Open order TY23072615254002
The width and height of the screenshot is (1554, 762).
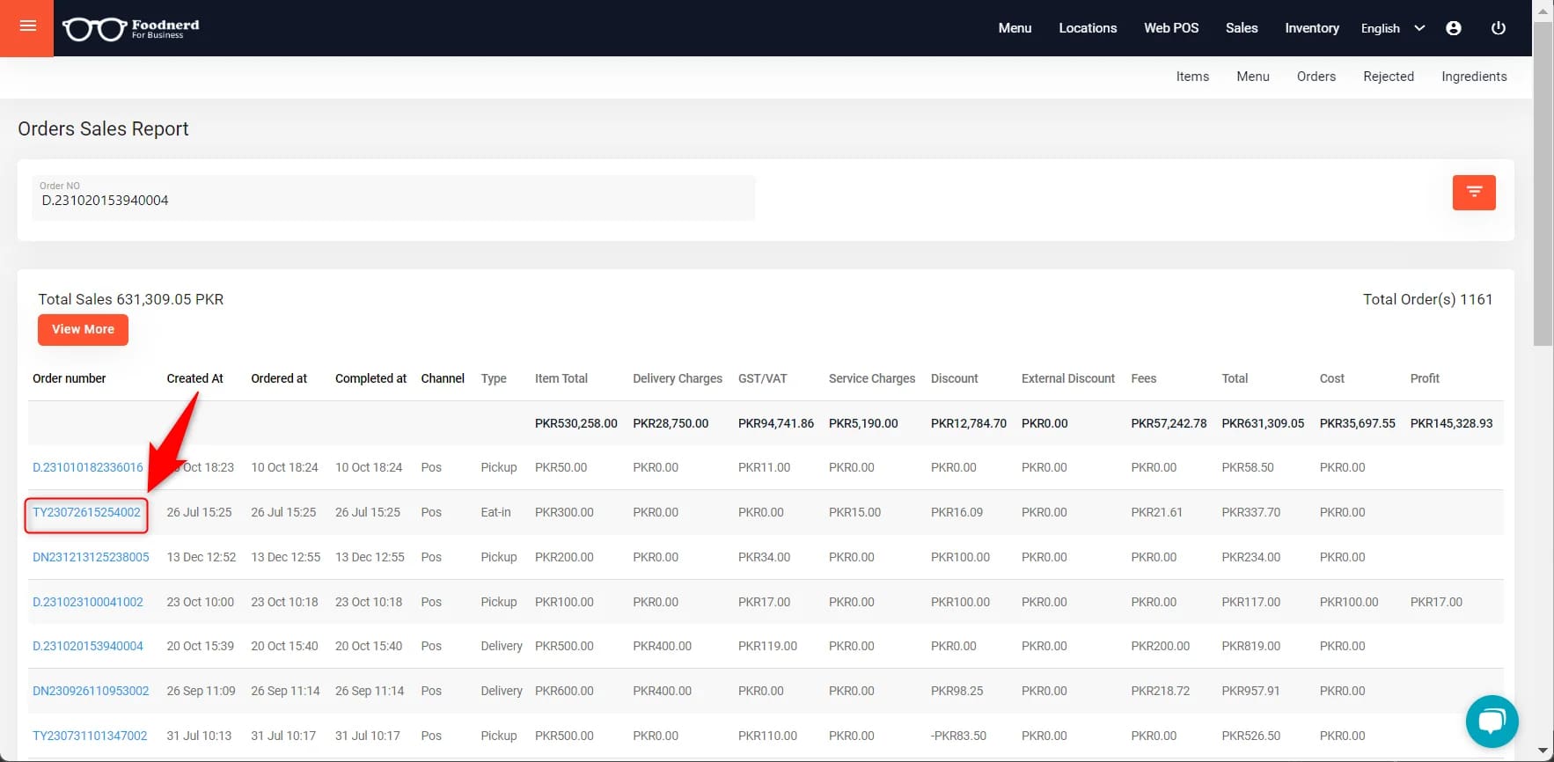(x=86, y=512)
